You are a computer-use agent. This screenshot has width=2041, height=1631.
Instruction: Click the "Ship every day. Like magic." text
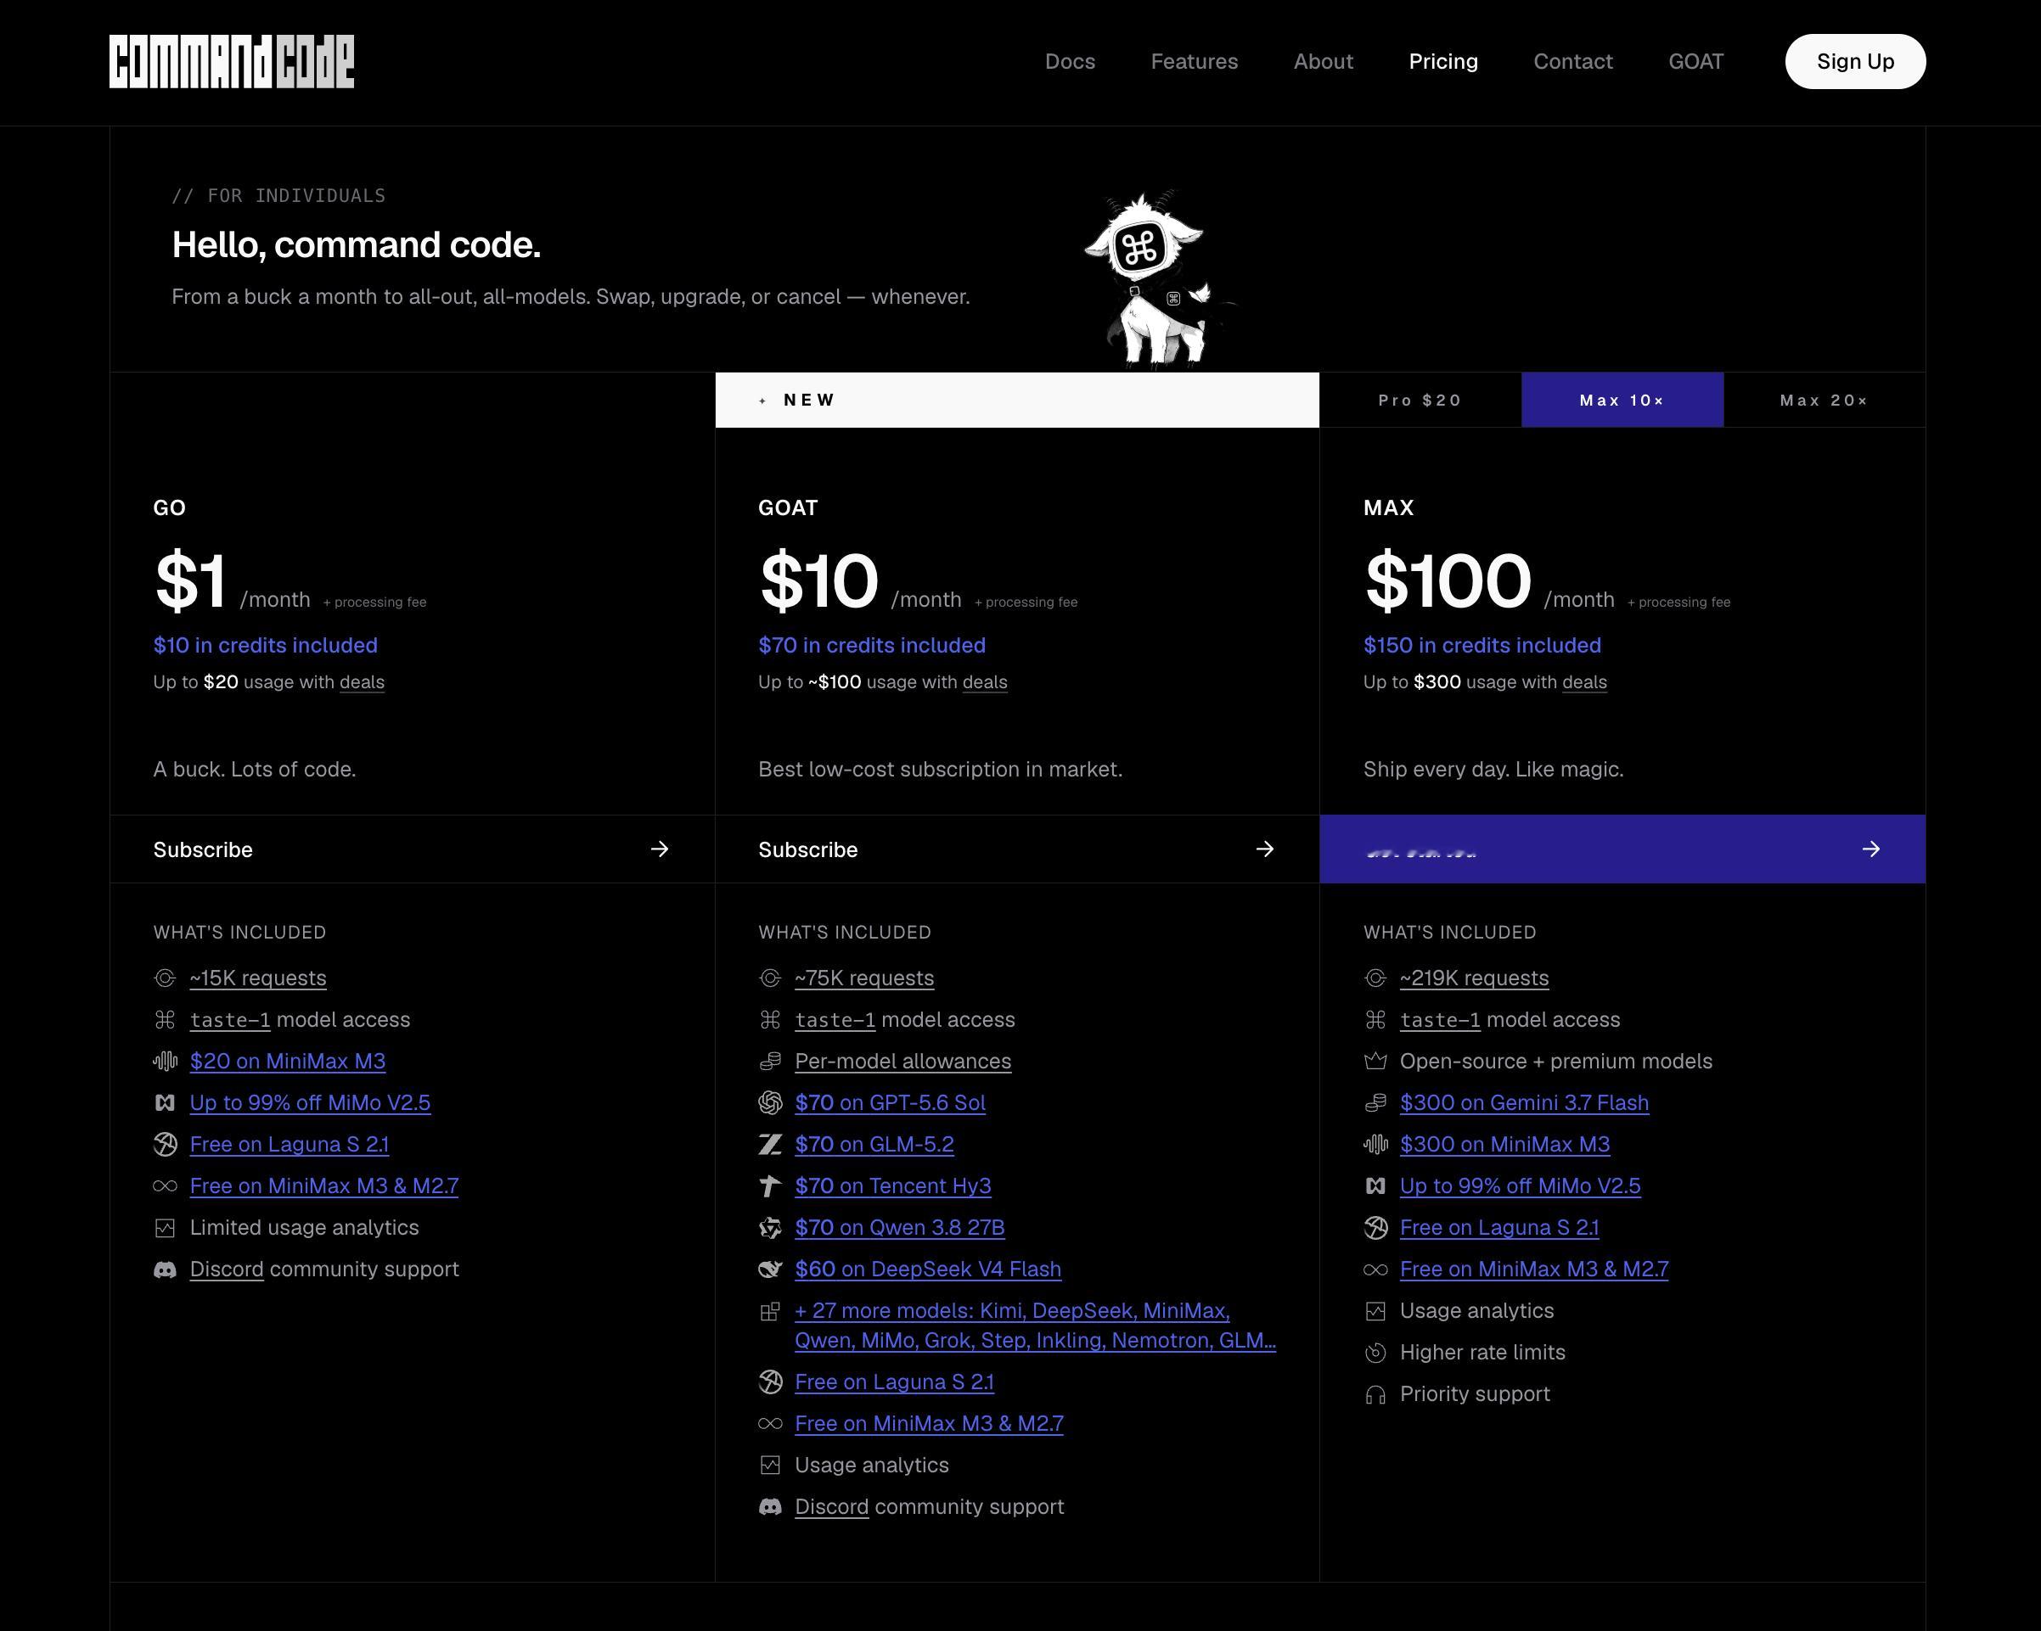pyautogui.click(x=1493, y=769)
